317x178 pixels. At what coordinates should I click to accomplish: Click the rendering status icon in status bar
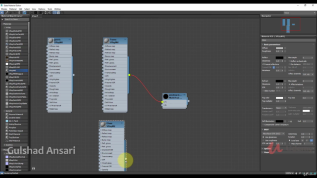click(x=2, y=173)
